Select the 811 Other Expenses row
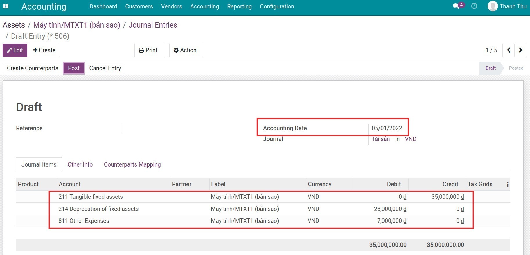Screen dimensions: 530x255 pos(84,221)
